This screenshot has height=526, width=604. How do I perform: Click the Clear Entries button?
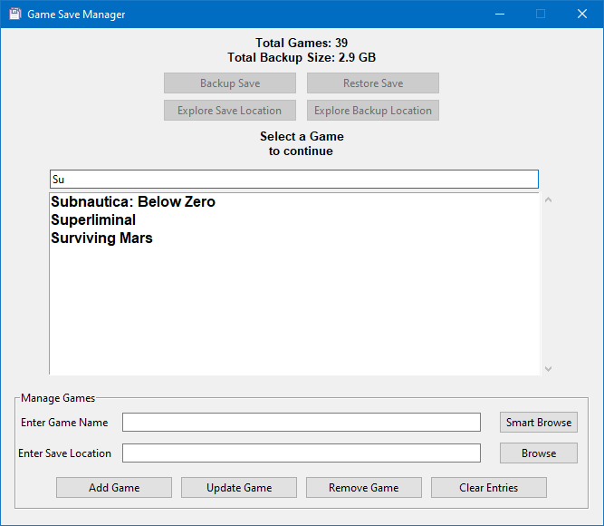tap(488, 487)
